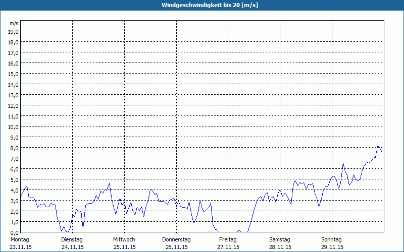The height and width of the screenshot is (252, 404).
Task: Click the 9,0 axis value
Action: click(x=15, y=138)
